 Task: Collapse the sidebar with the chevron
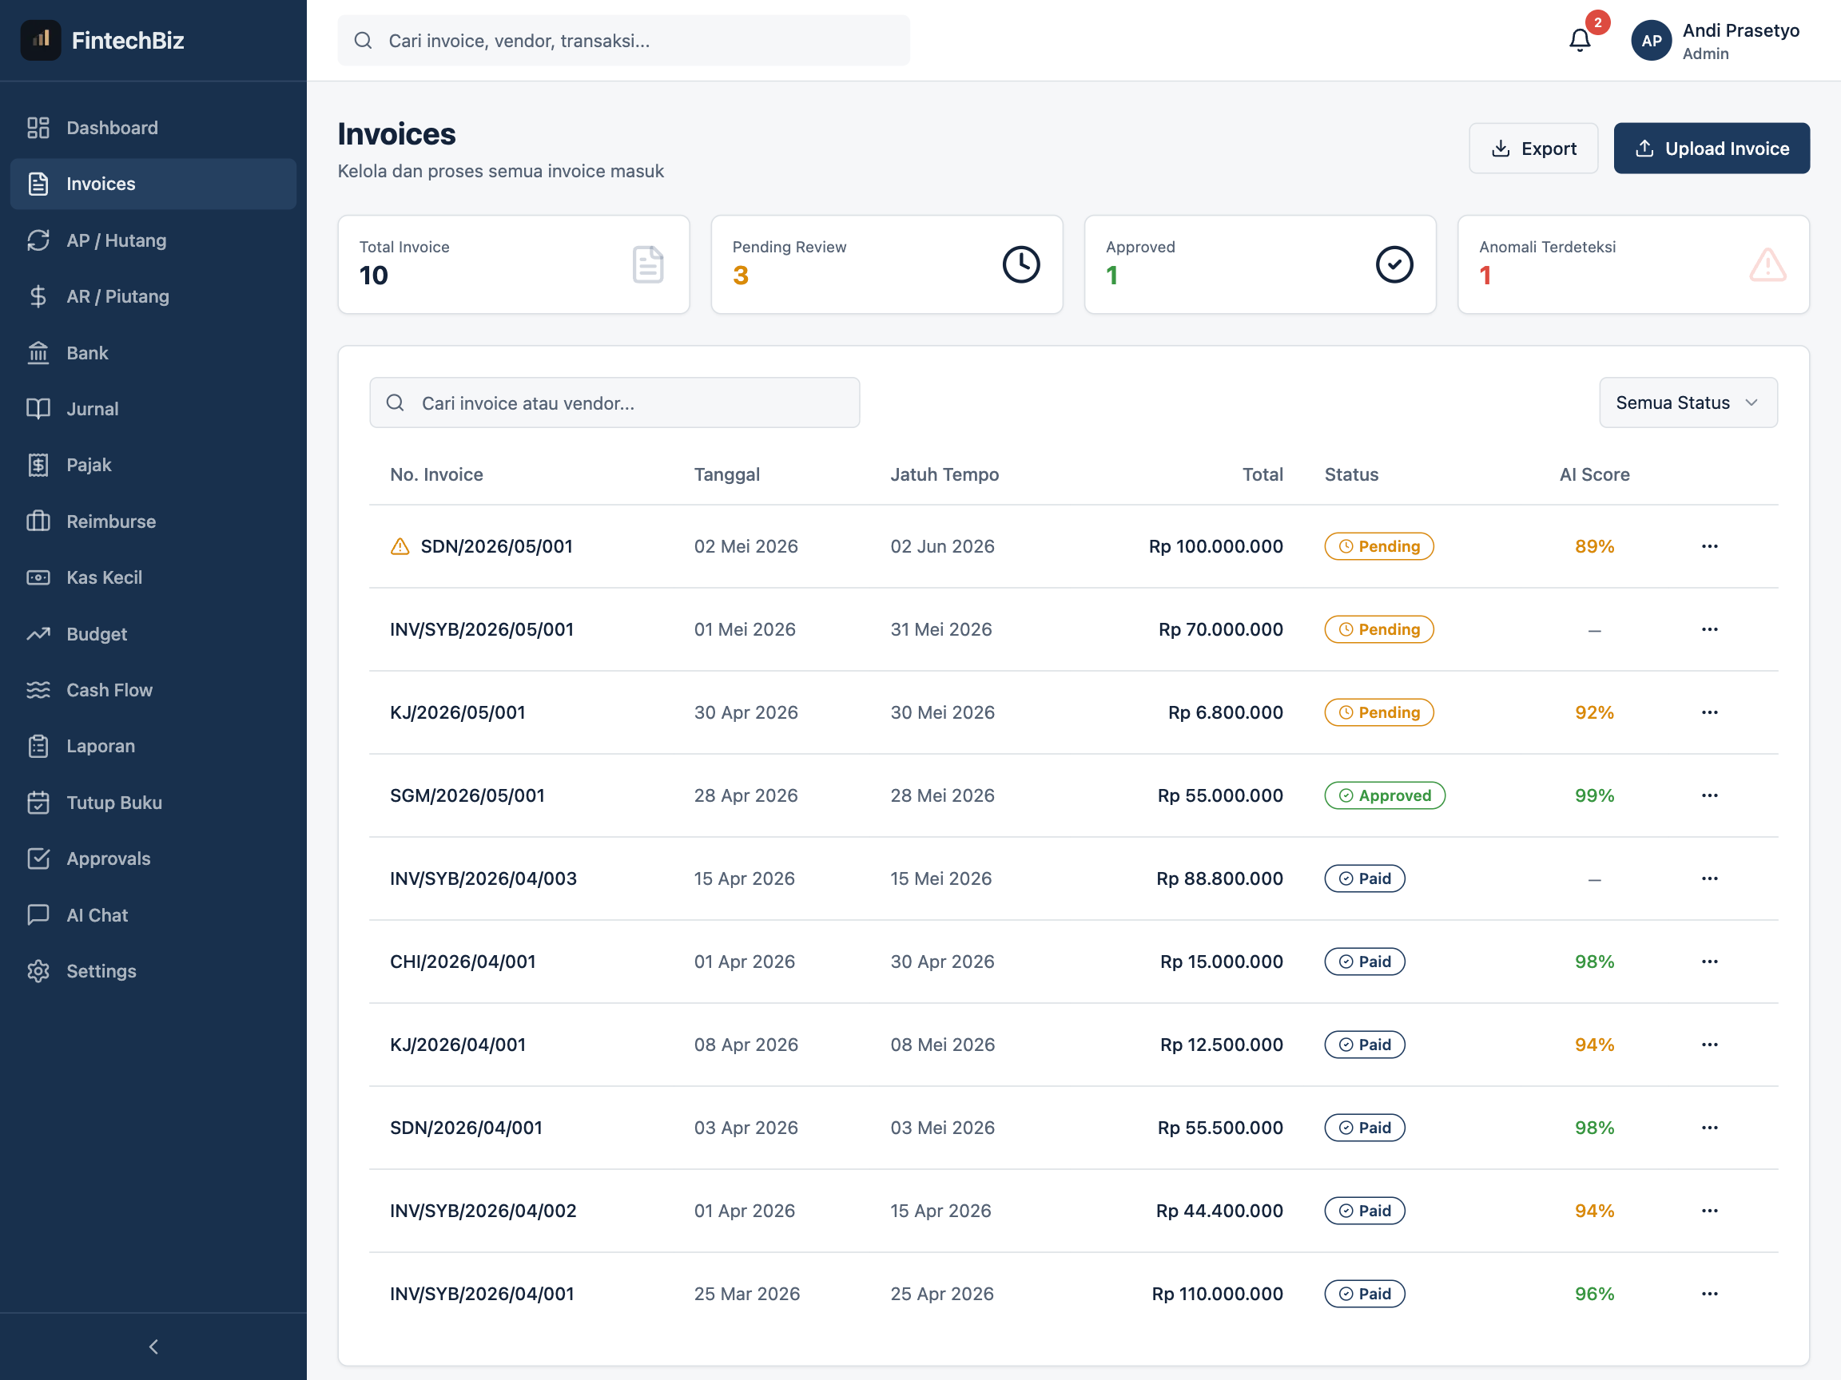[x=153, y=1346]
